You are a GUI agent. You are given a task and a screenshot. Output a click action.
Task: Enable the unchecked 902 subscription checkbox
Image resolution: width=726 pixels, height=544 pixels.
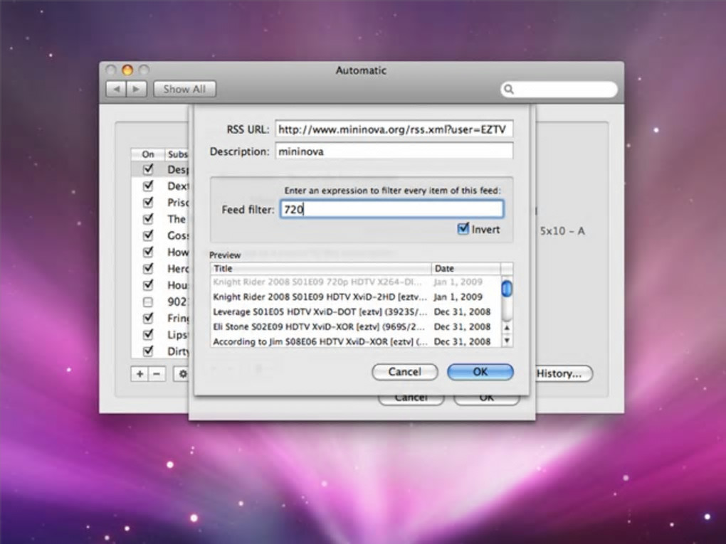148,302
